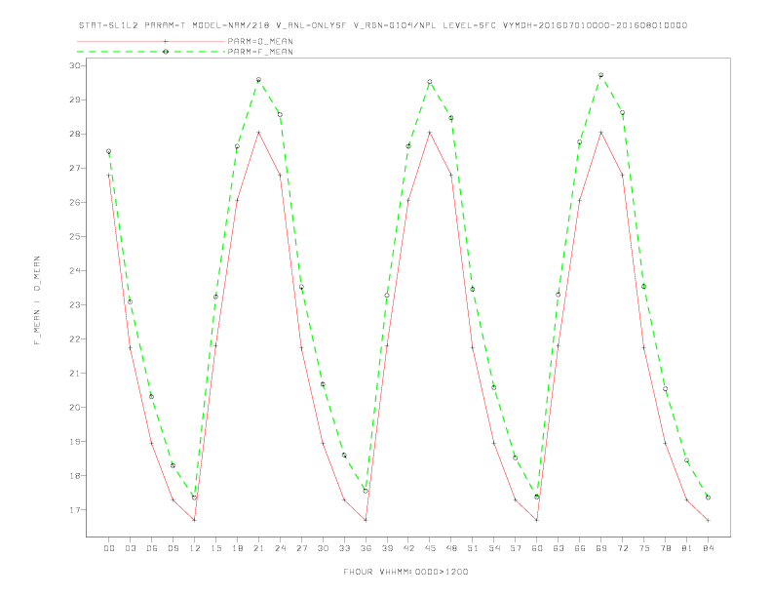Click the x-axis tick label 36
Image resolution: width=772 pixels, height=597 pixels.
(x=366, y=548)
